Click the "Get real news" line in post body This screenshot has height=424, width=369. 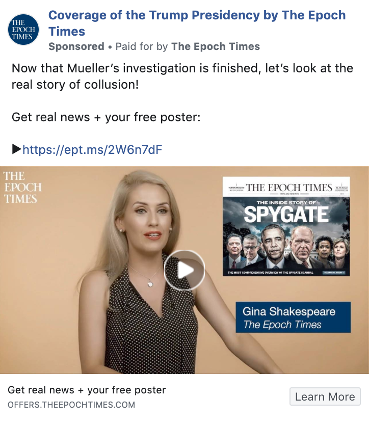tap(106, 117)
